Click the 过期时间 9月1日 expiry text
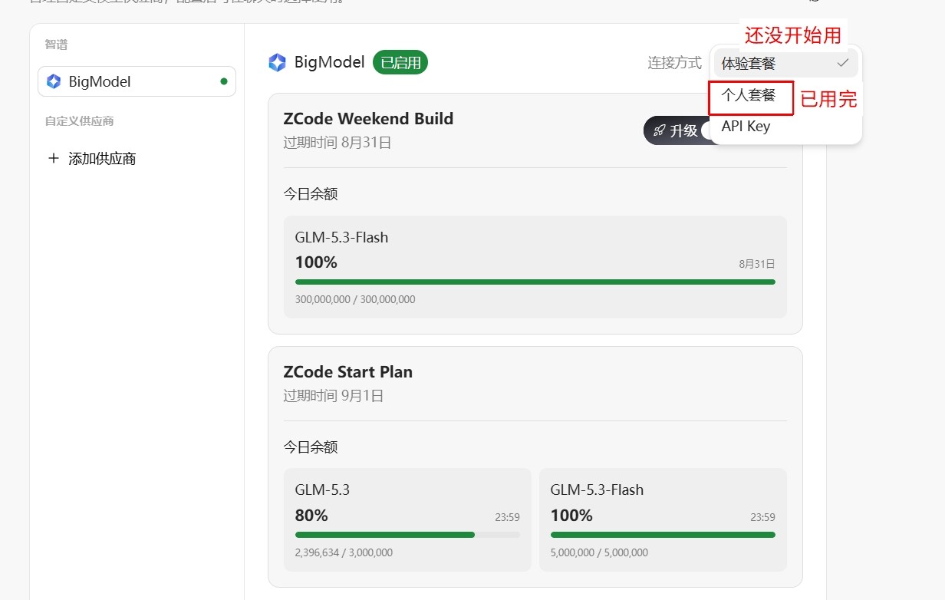The height and width of the screenshot is (600, 945). [334, 396]
